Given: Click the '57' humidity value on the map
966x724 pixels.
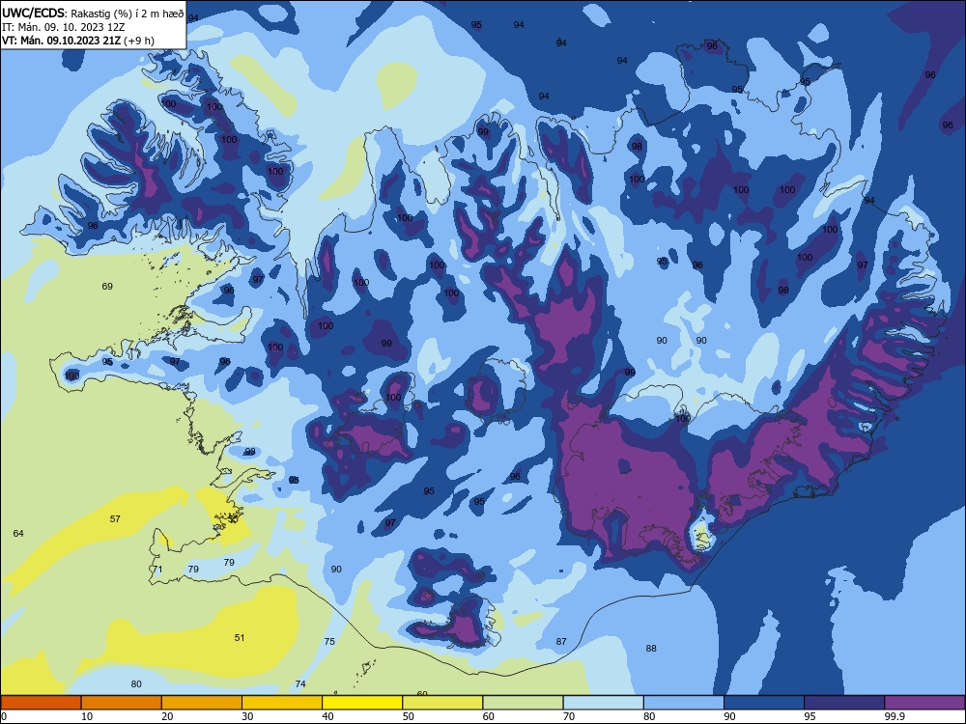Looking at the screenshot, I should pyautogui.click(x=115, y=519).
